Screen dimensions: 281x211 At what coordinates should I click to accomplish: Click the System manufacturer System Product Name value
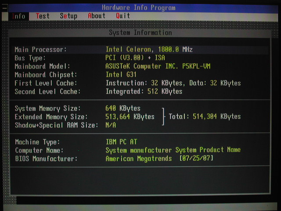(173, 150)
